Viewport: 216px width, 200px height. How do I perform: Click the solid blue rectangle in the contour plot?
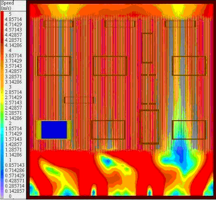coord(54,130)
